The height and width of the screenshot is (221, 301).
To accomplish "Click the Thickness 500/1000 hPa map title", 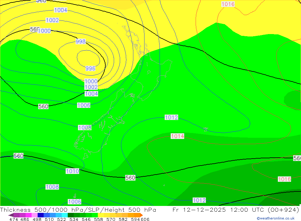I will [x=78, y=210].
